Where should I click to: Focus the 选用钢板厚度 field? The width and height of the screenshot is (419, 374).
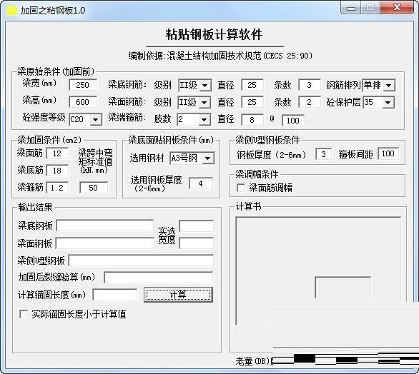201,183
